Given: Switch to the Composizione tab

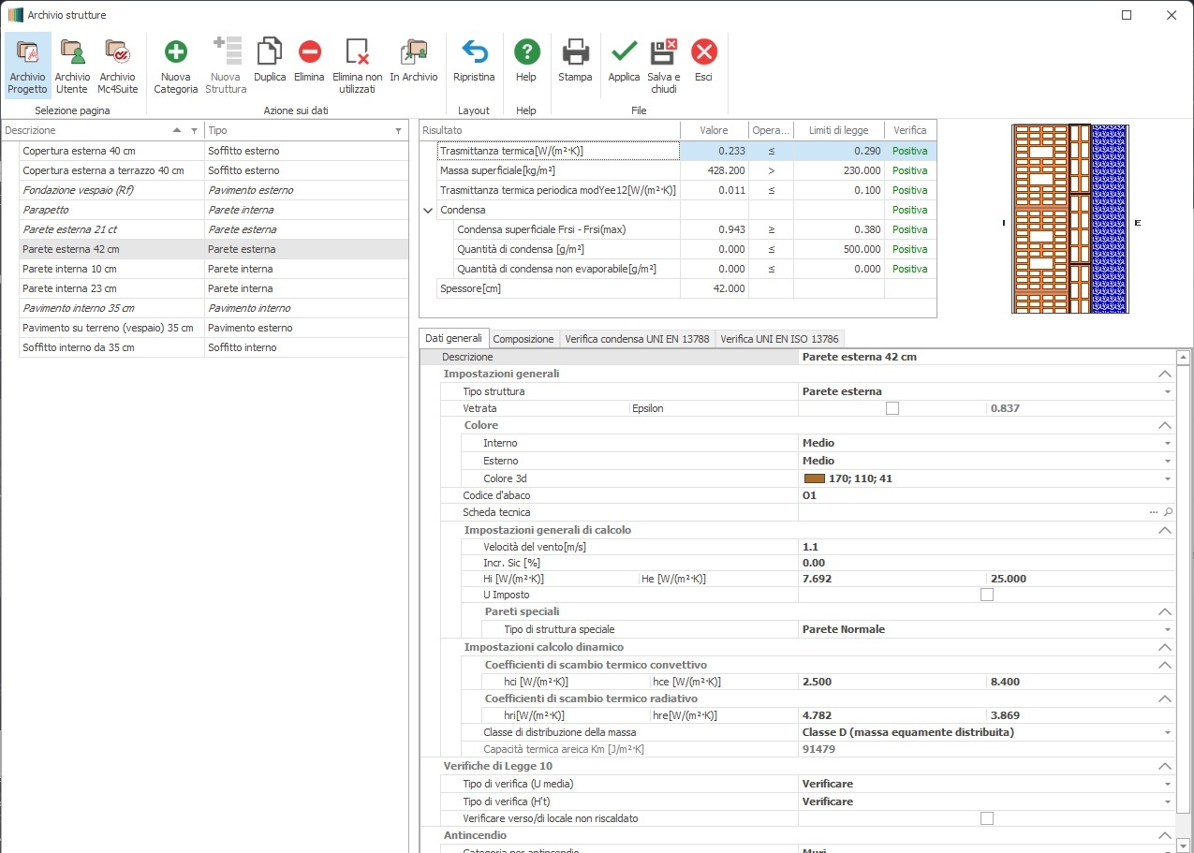Looking at the screenshot, I should click(x=523, y=339).
